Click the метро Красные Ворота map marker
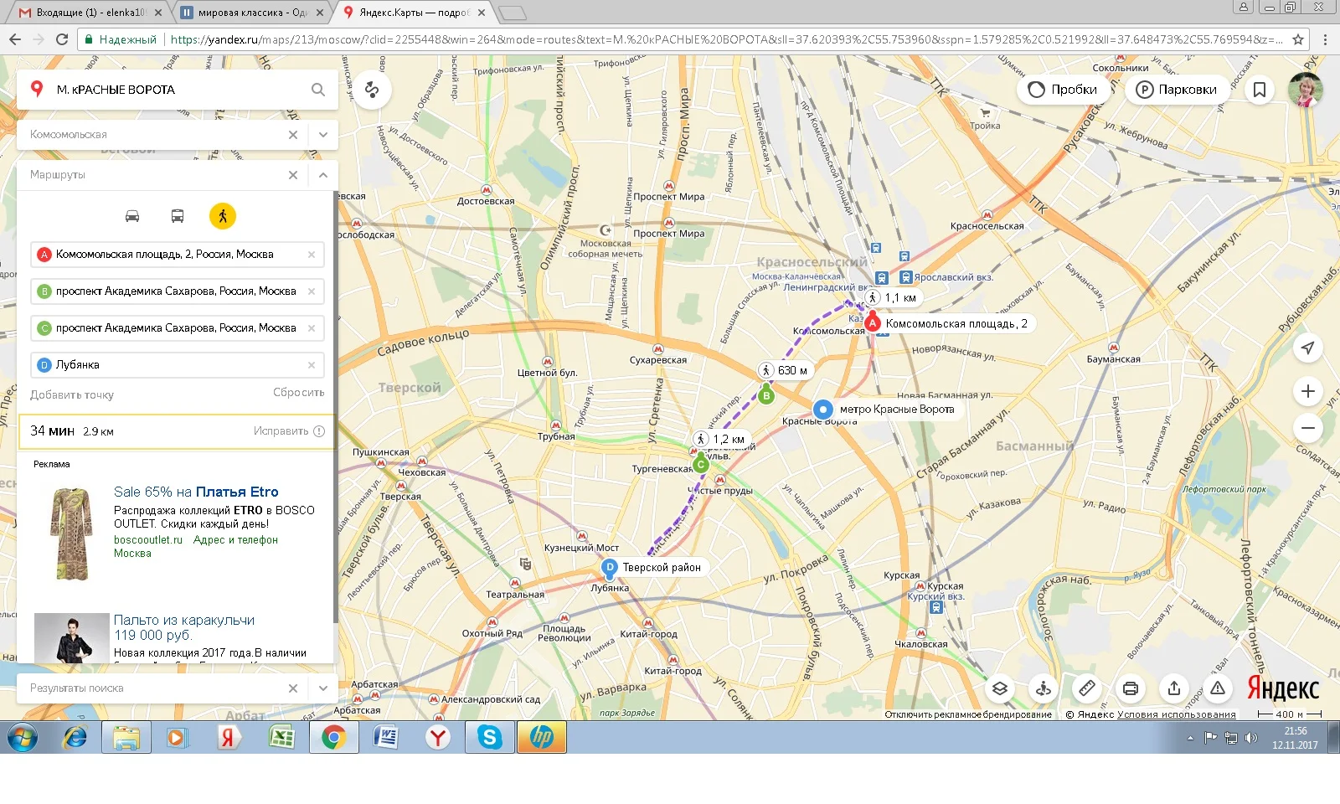This screenshot has width=1340, height=804. tap(823, 410)
